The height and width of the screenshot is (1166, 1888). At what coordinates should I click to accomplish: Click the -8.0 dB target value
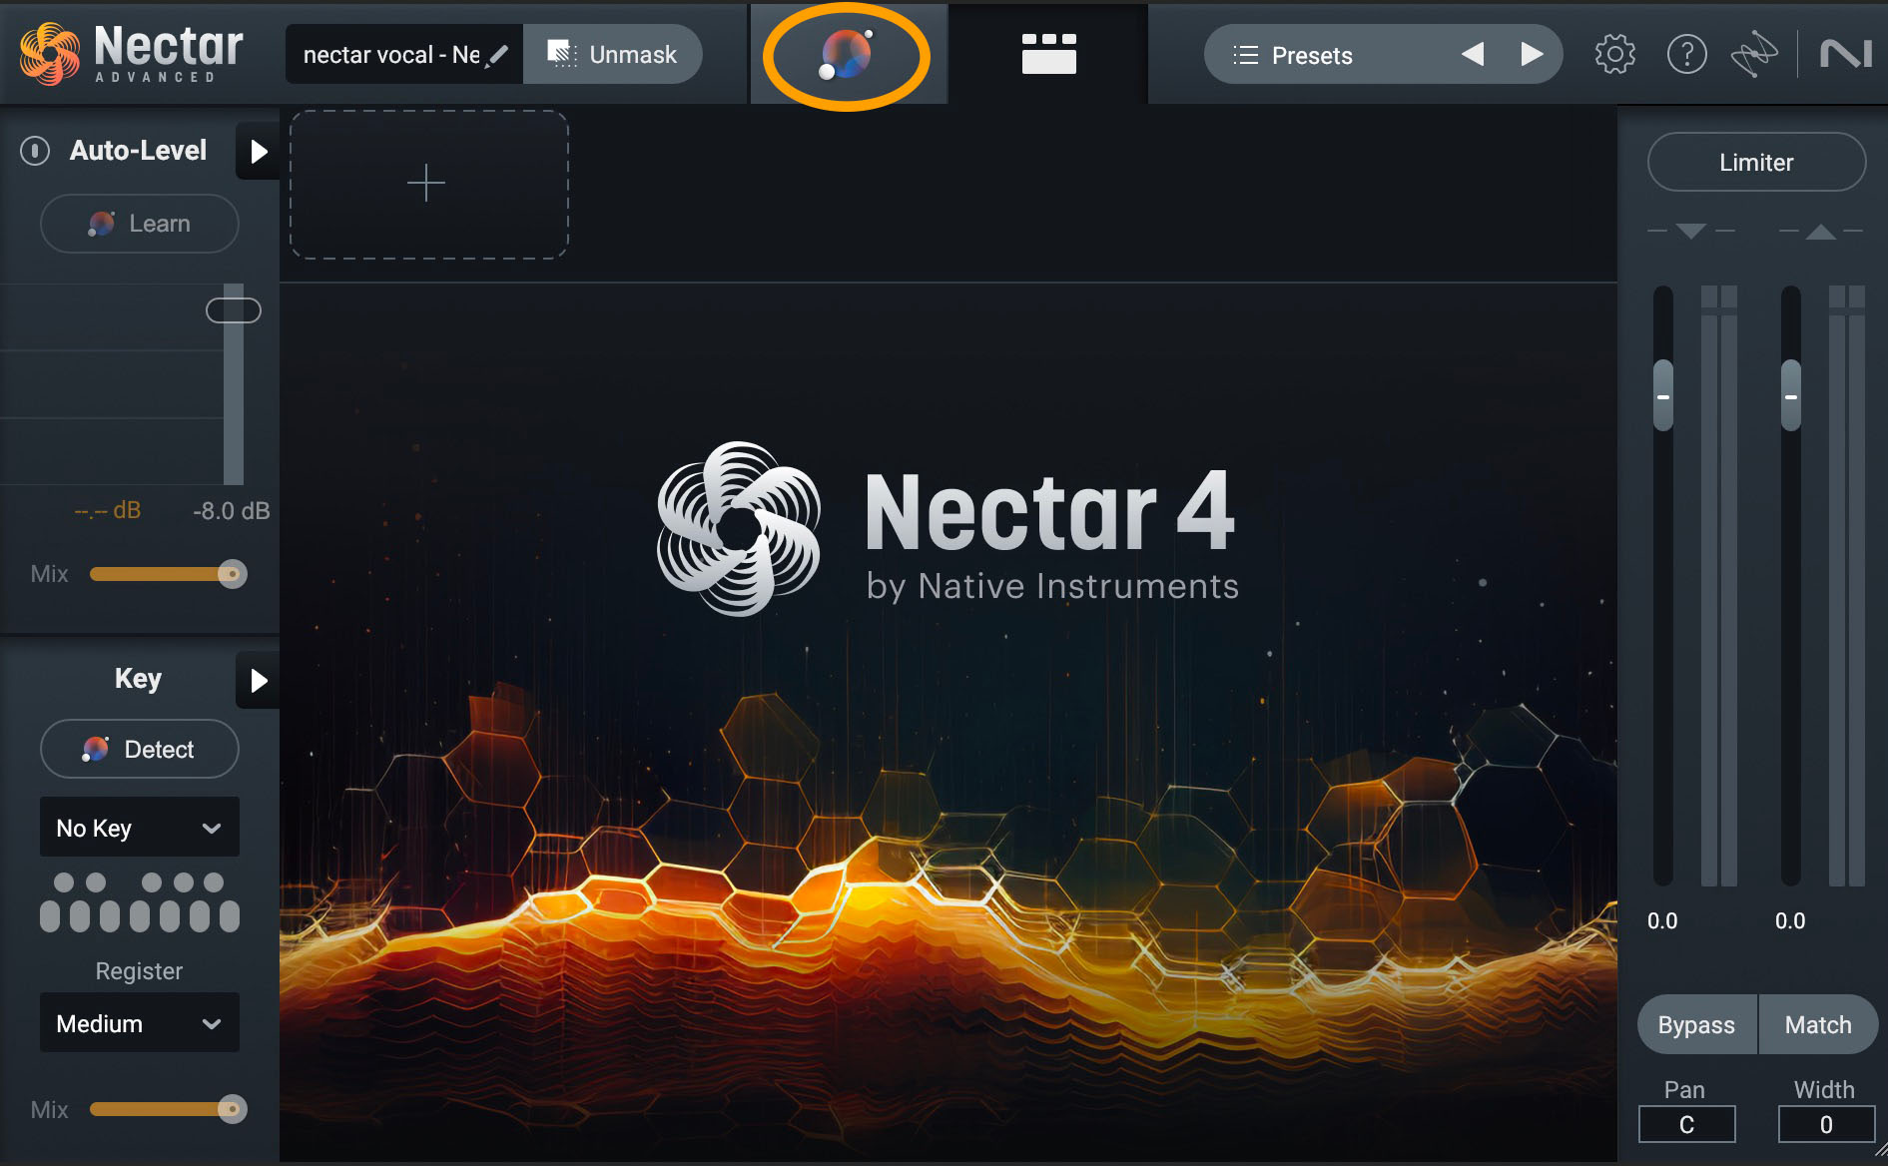click(x=231, y=511)
